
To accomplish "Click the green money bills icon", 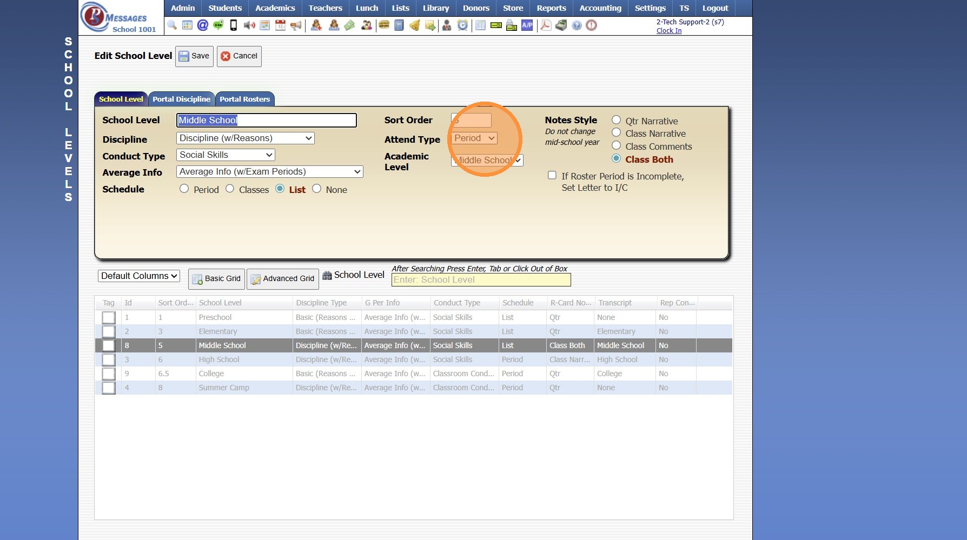I will point(349,25).
